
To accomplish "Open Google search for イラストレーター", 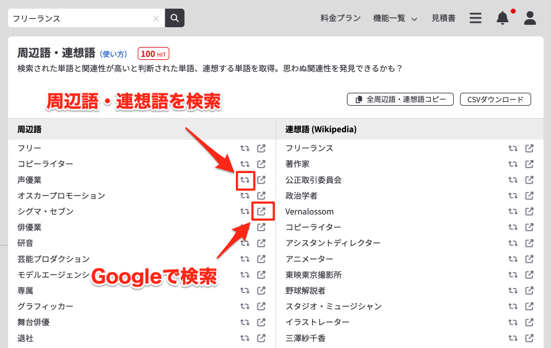I will click(x=529, y=322).
